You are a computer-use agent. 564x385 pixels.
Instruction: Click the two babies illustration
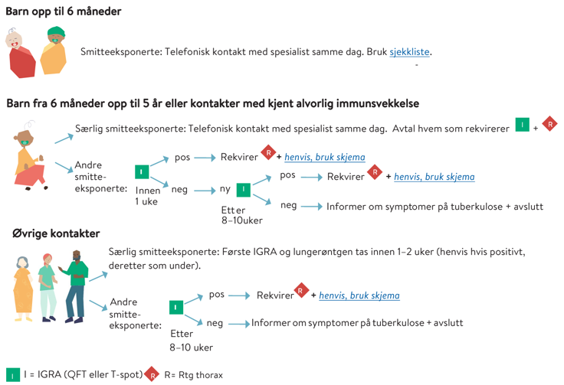(x=34, y=52)
